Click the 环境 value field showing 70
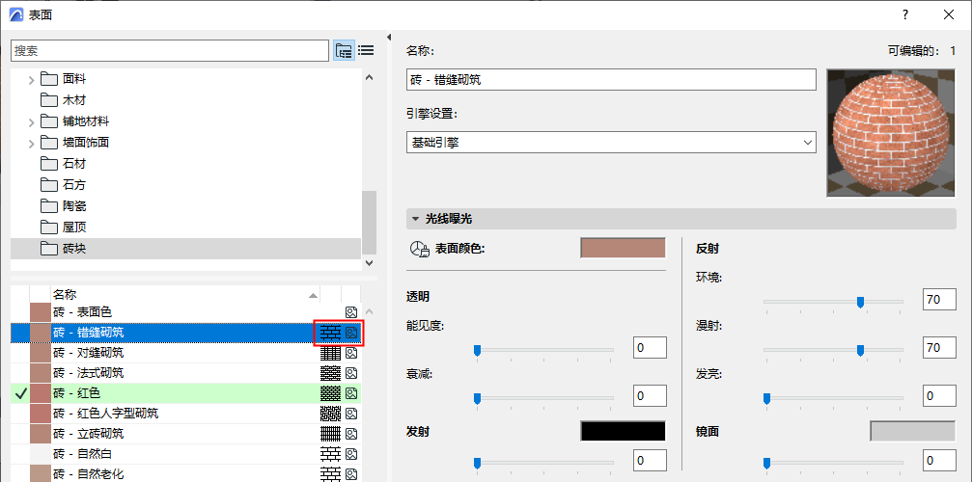 (x=939, y=300)
